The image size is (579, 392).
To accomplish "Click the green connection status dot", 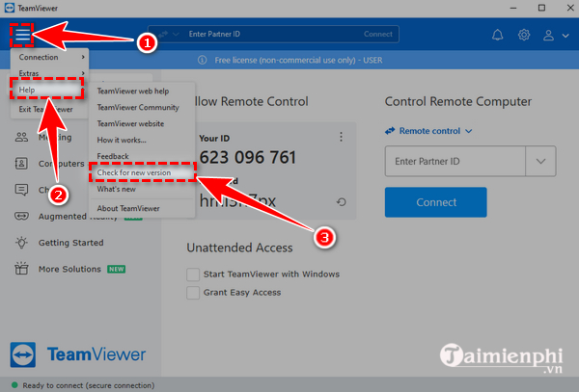I will (14, 385).
